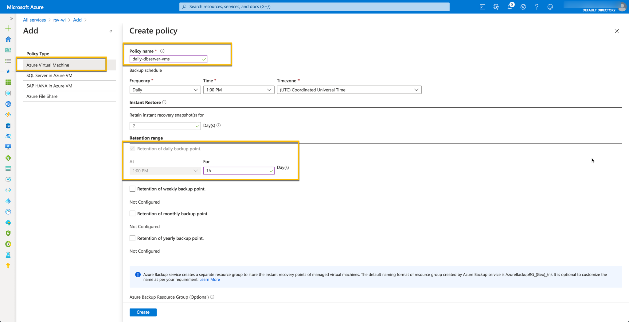Go to All services breadcrumb
The width and height of the screenshot is (629, 322).
(x=34, y=20)
